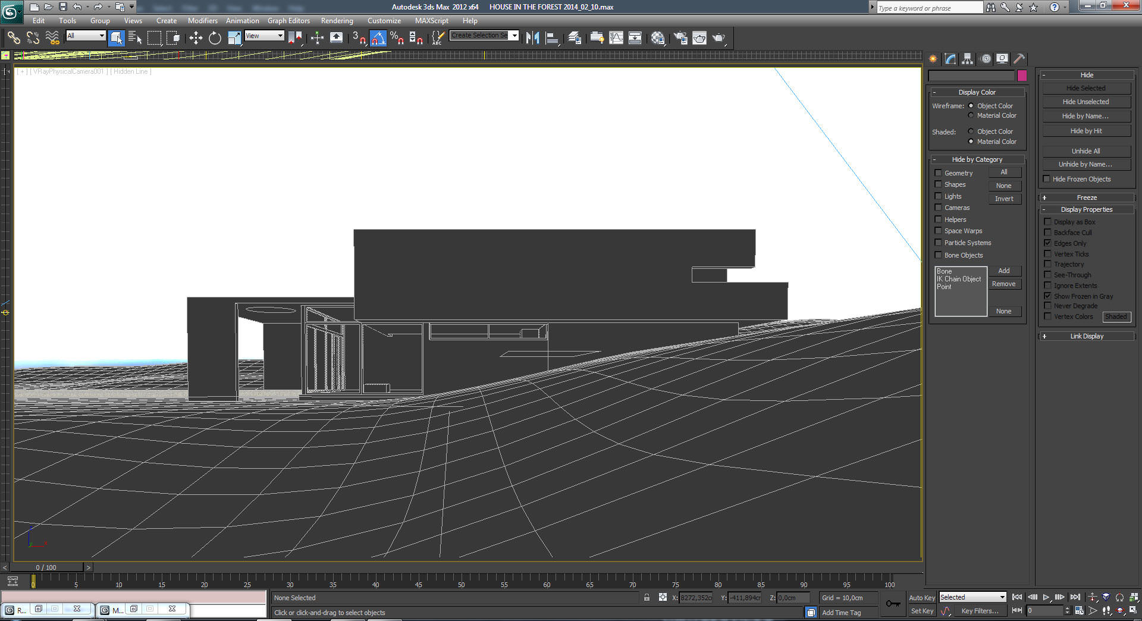The height and width of the screenshot is (621, 1142).
Task: Activate the Select Object tool
Action: click(x=116, y=38)
